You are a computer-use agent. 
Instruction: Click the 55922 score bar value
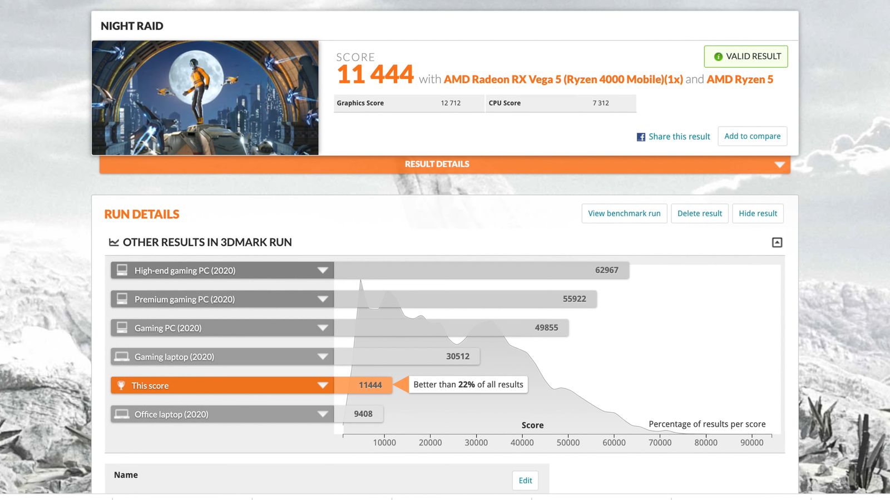tap(575, 299)
